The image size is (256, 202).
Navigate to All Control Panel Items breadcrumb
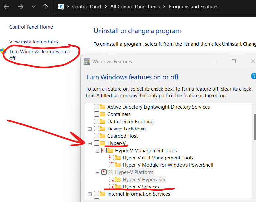[135, 7]
